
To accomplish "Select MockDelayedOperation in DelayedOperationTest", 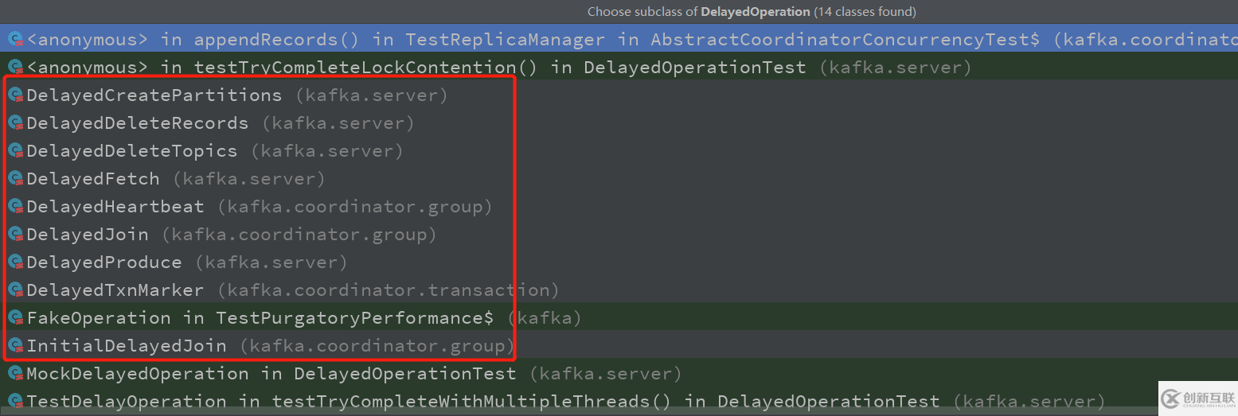I will coord(619,373).
